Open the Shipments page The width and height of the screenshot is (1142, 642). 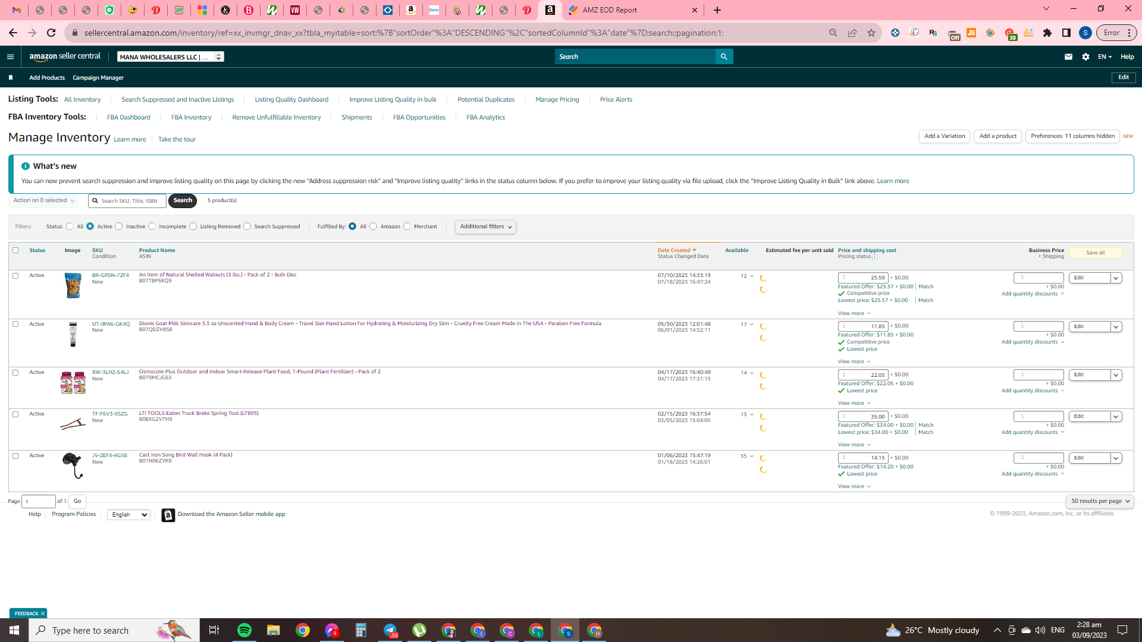click(357, 118)
